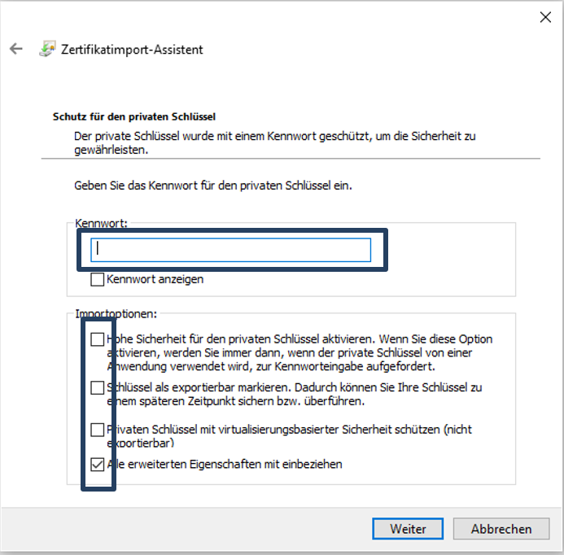Click the Zertifikatimport-Assistent title text
Image resolution: width=564 pixels, height=555 pixels.
(132, 50)
